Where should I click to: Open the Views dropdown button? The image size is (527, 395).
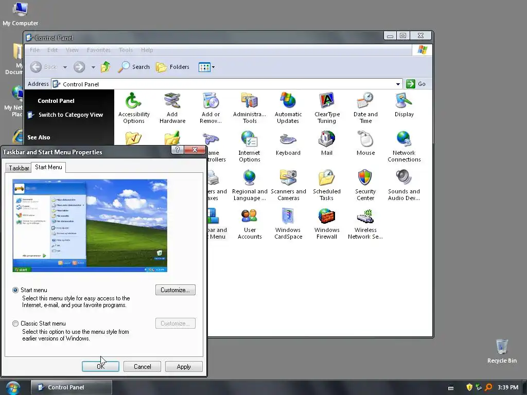[206, 67]
